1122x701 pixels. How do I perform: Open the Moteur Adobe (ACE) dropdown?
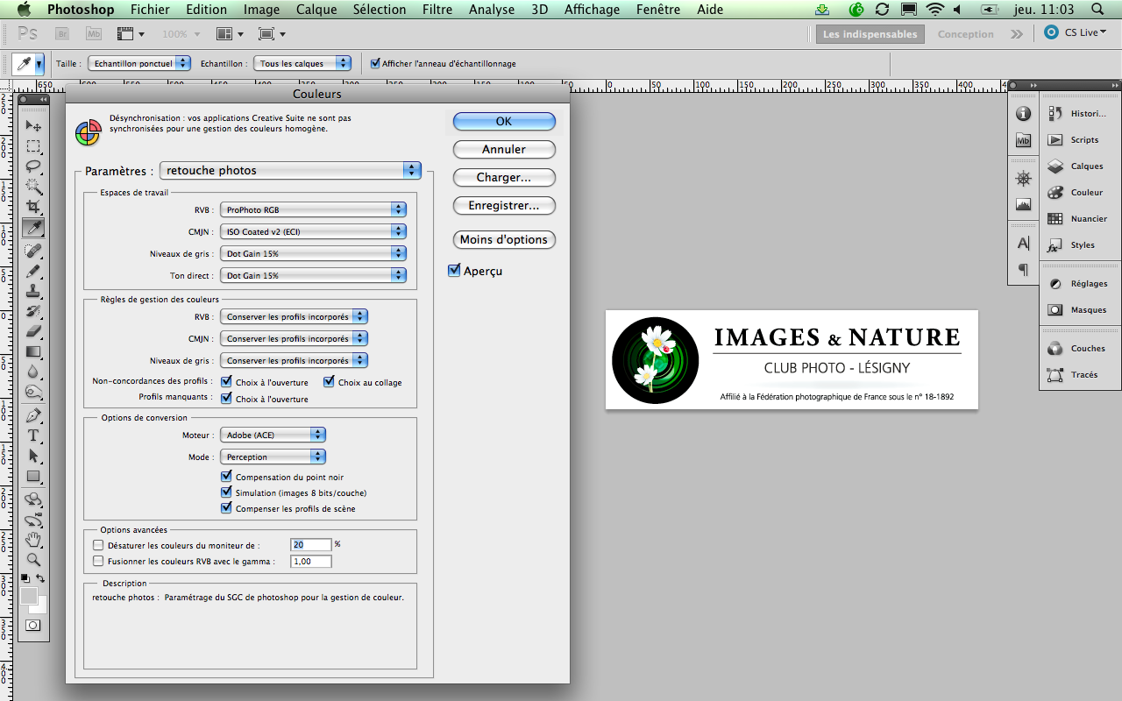[x=273, y=435]
